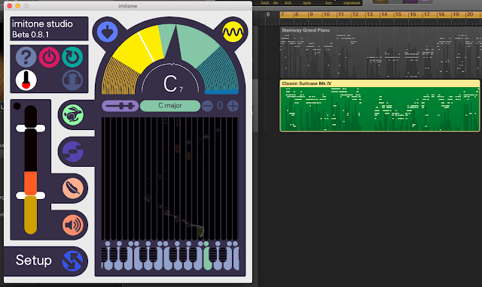Click the small black dot above the level meter

pyautogui.click(x=17, y=106)
